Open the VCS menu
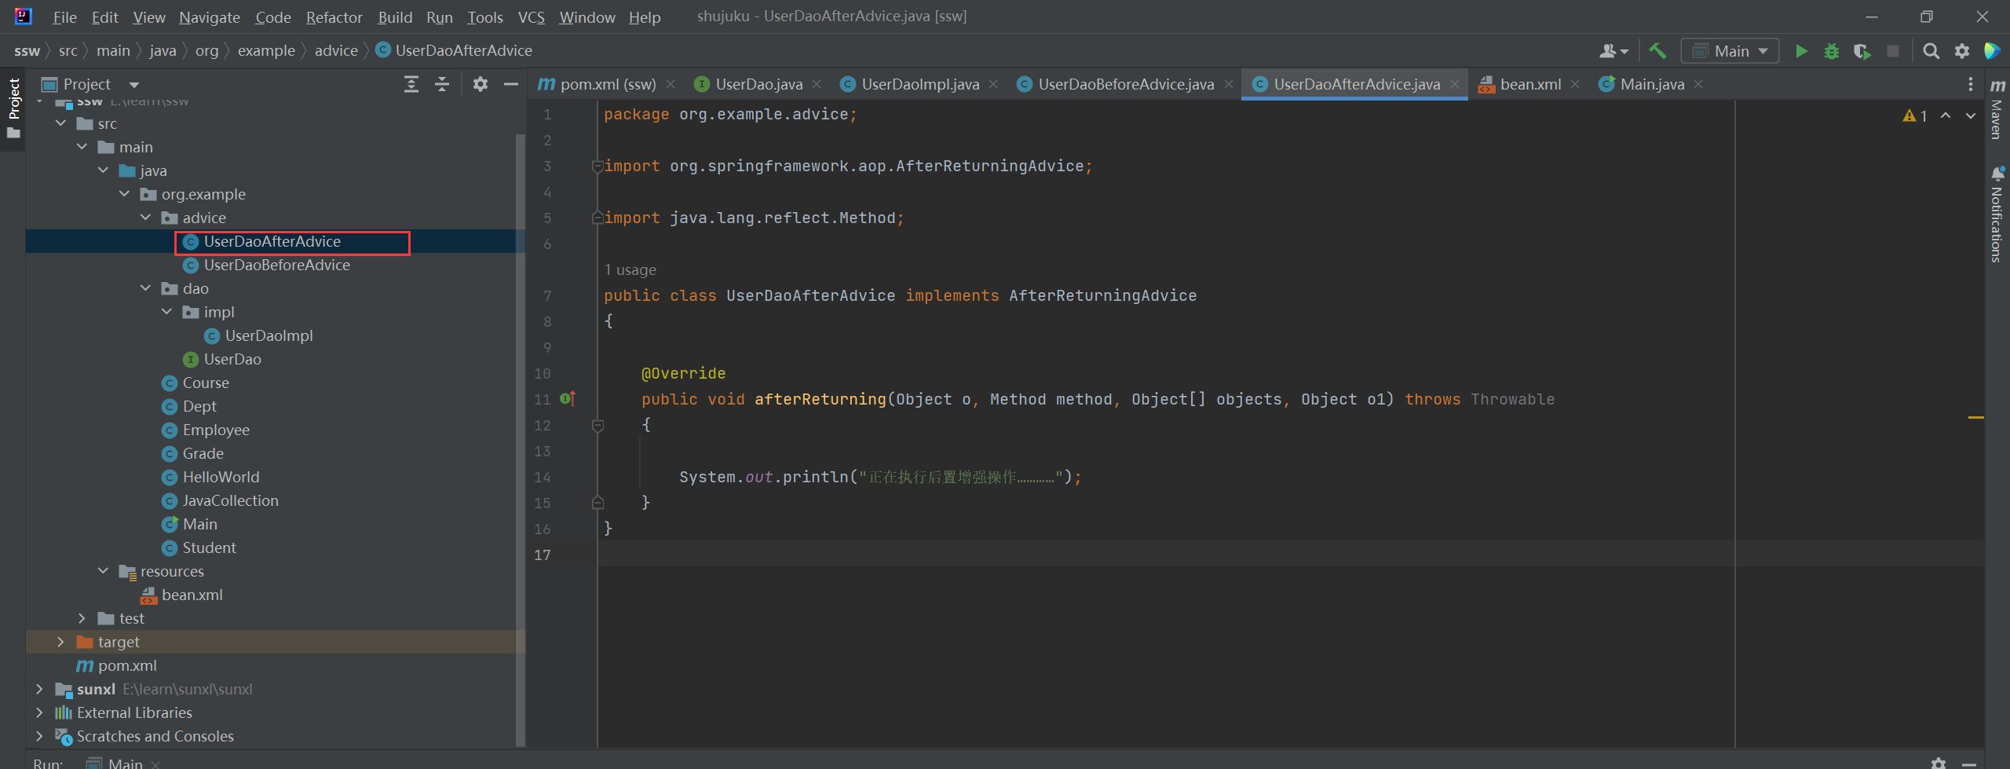 pyautogui.click(x=531, y=16)
